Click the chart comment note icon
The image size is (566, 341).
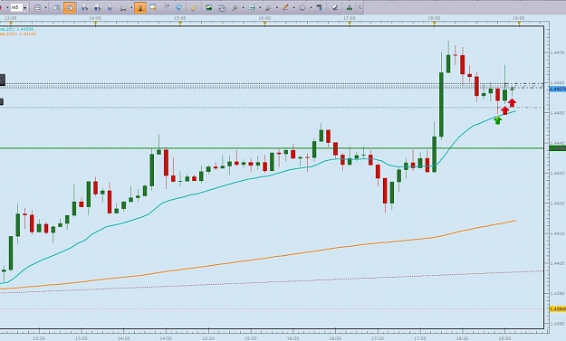click(x=153, y=7)
